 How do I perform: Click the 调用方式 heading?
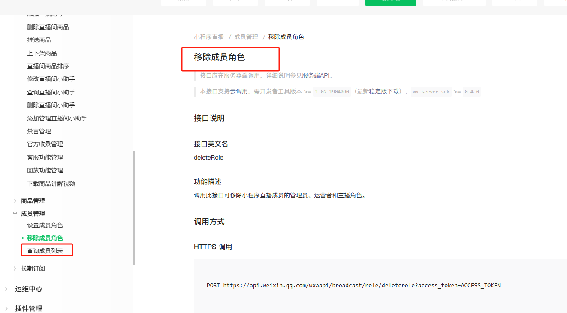(x=209, y=222)
